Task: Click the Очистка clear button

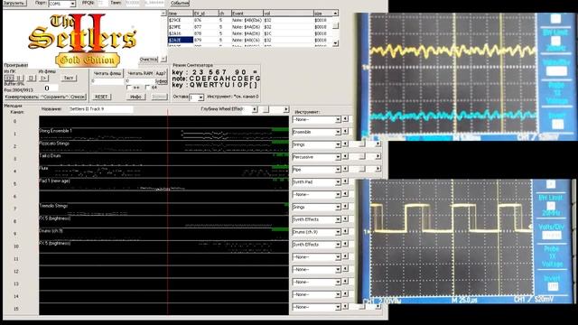Action: click(148, 59)
